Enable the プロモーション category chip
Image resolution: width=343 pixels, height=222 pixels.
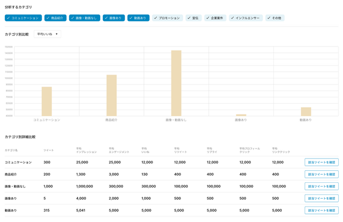click(x=167, y=18)
